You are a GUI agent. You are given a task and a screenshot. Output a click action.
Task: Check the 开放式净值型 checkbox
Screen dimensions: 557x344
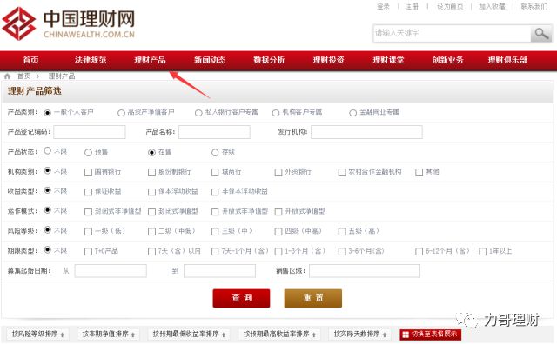pos(278,212)
